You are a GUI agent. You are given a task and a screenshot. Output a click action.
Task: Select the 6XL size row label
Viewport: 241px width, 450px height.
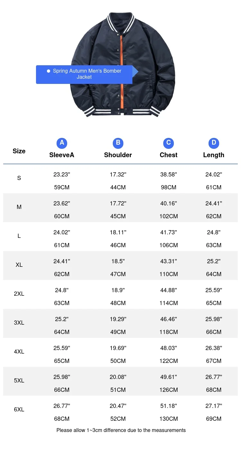(x=19, y=410)
